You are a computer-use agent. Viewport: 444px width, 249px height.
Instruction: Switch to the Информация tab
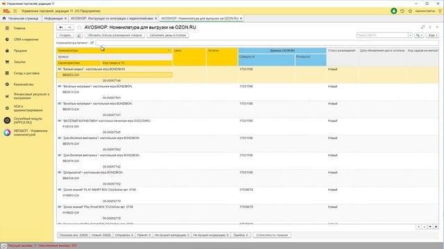point(53,19)
